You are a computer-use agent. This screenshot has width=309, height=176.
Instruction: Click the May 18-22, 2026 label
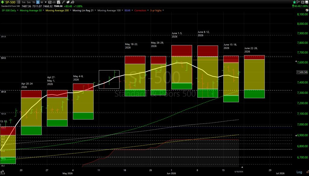pos(131,46)
